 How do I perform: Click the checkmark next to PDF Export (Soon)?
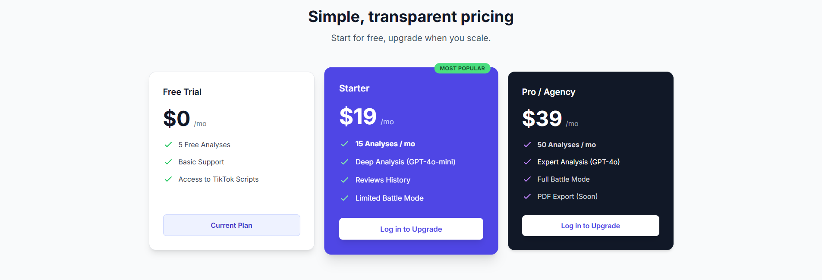click(x=527, y=196)
